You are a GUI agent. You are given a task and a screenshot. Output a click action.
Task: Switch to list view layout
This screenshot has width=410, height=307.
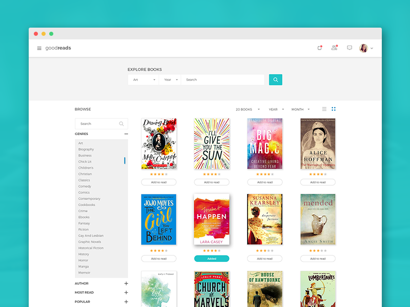[x=324, y=109]
